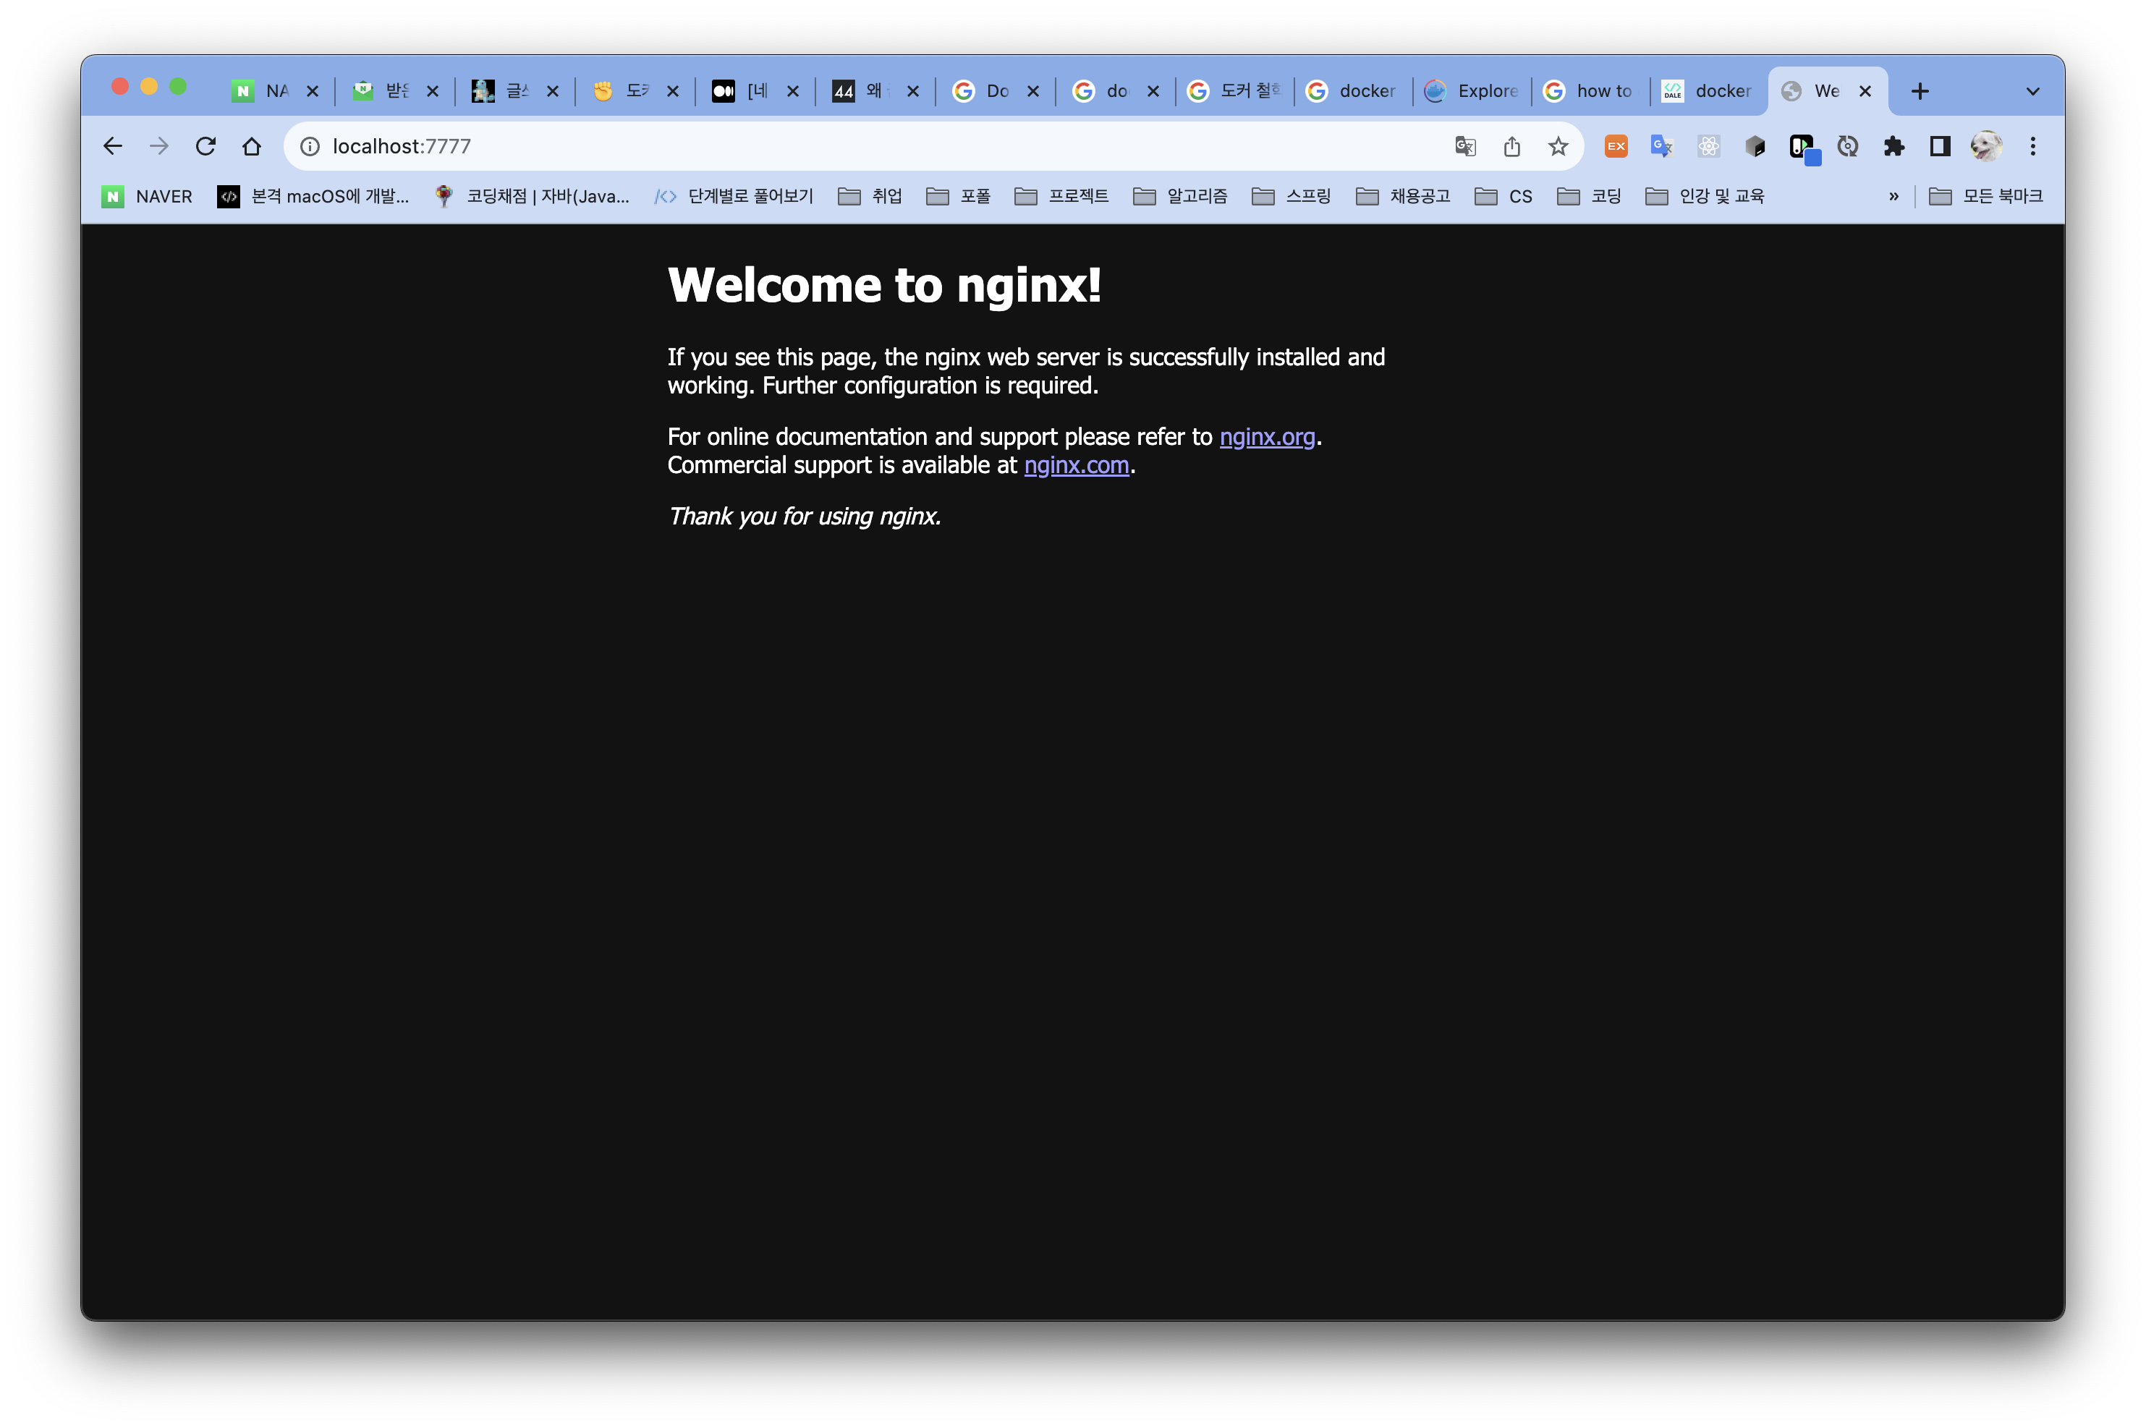The width and height of the screenshot is (2146, 1428).
Task: Expand tab search dropdown arrow
Action: point(2032,91)
